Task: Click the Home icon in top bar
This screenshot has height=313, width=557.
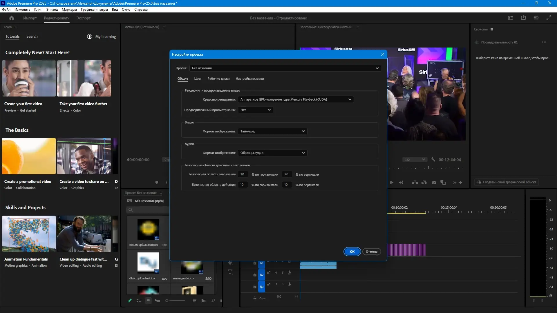Action: tap(12, 18)
